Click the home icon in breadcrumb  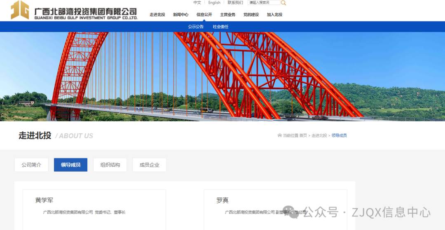click(x=280, y=135)
